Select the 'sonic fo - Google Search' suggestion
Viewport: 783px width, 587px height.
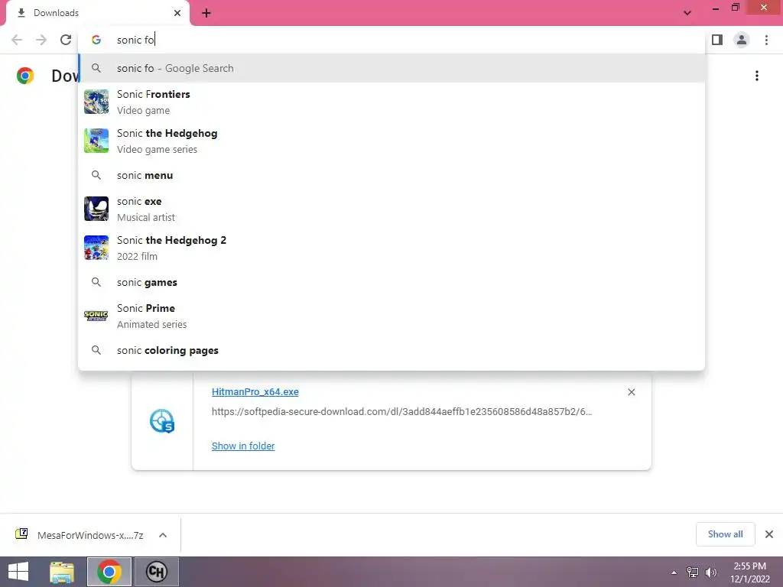392,68
